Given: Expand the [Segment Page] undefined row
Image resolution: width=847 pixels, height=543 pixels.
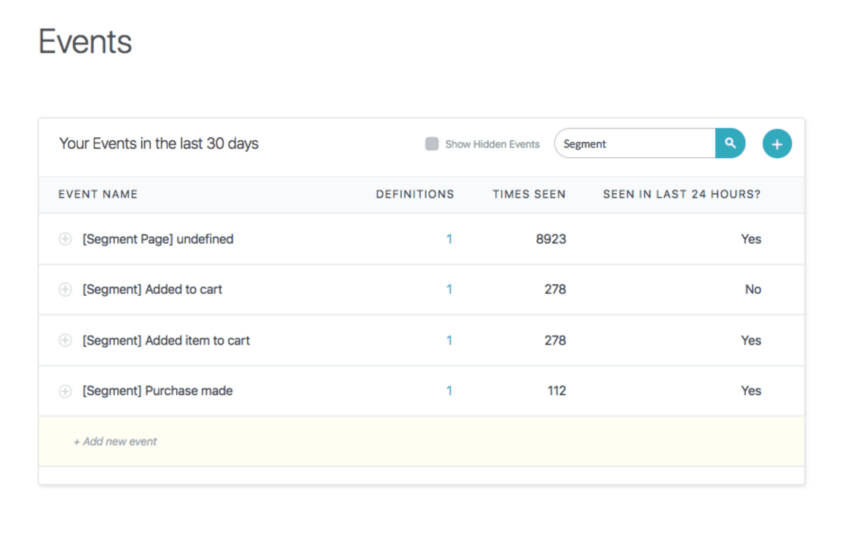Looking at the screenshot, I should point(65,239).
